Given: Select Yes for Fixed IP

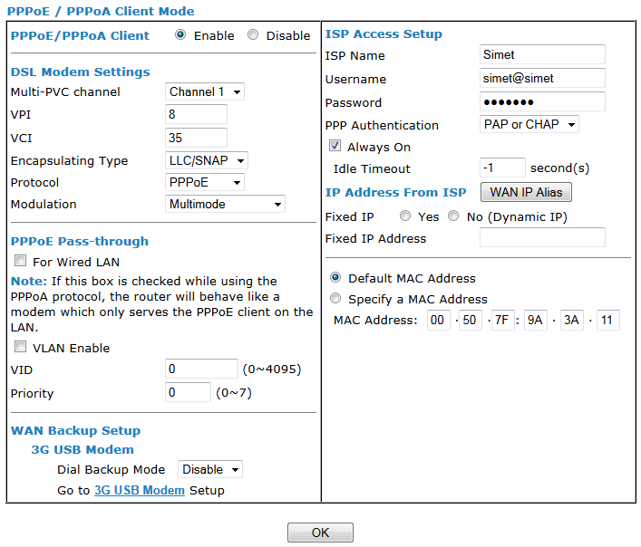Looking at the screenshot, I should [404, 217].
